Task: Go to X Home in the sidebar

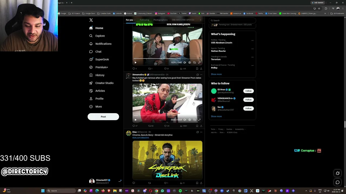Action: 97,28
